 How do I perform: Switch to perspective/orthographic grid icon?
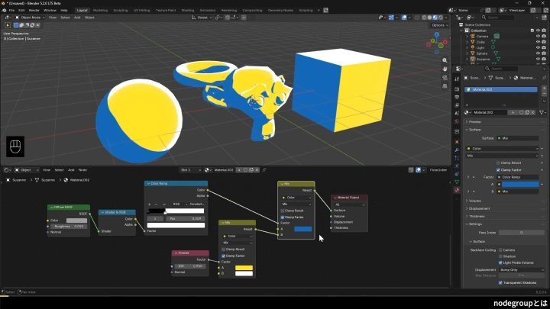(x=445, y=85)
